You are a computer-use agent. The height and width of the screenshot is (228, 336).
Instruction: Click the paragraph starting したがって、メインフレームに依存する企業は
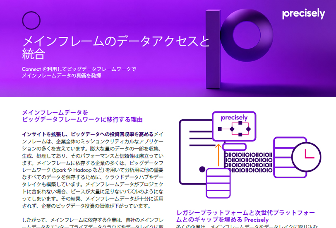coord(93,223)
